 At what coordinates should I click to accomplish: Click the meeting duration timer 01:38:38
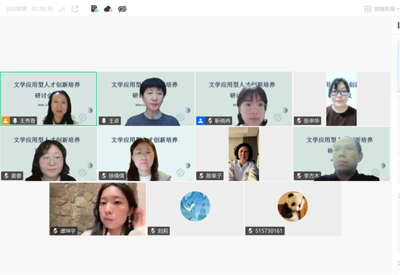coord(42,9)
